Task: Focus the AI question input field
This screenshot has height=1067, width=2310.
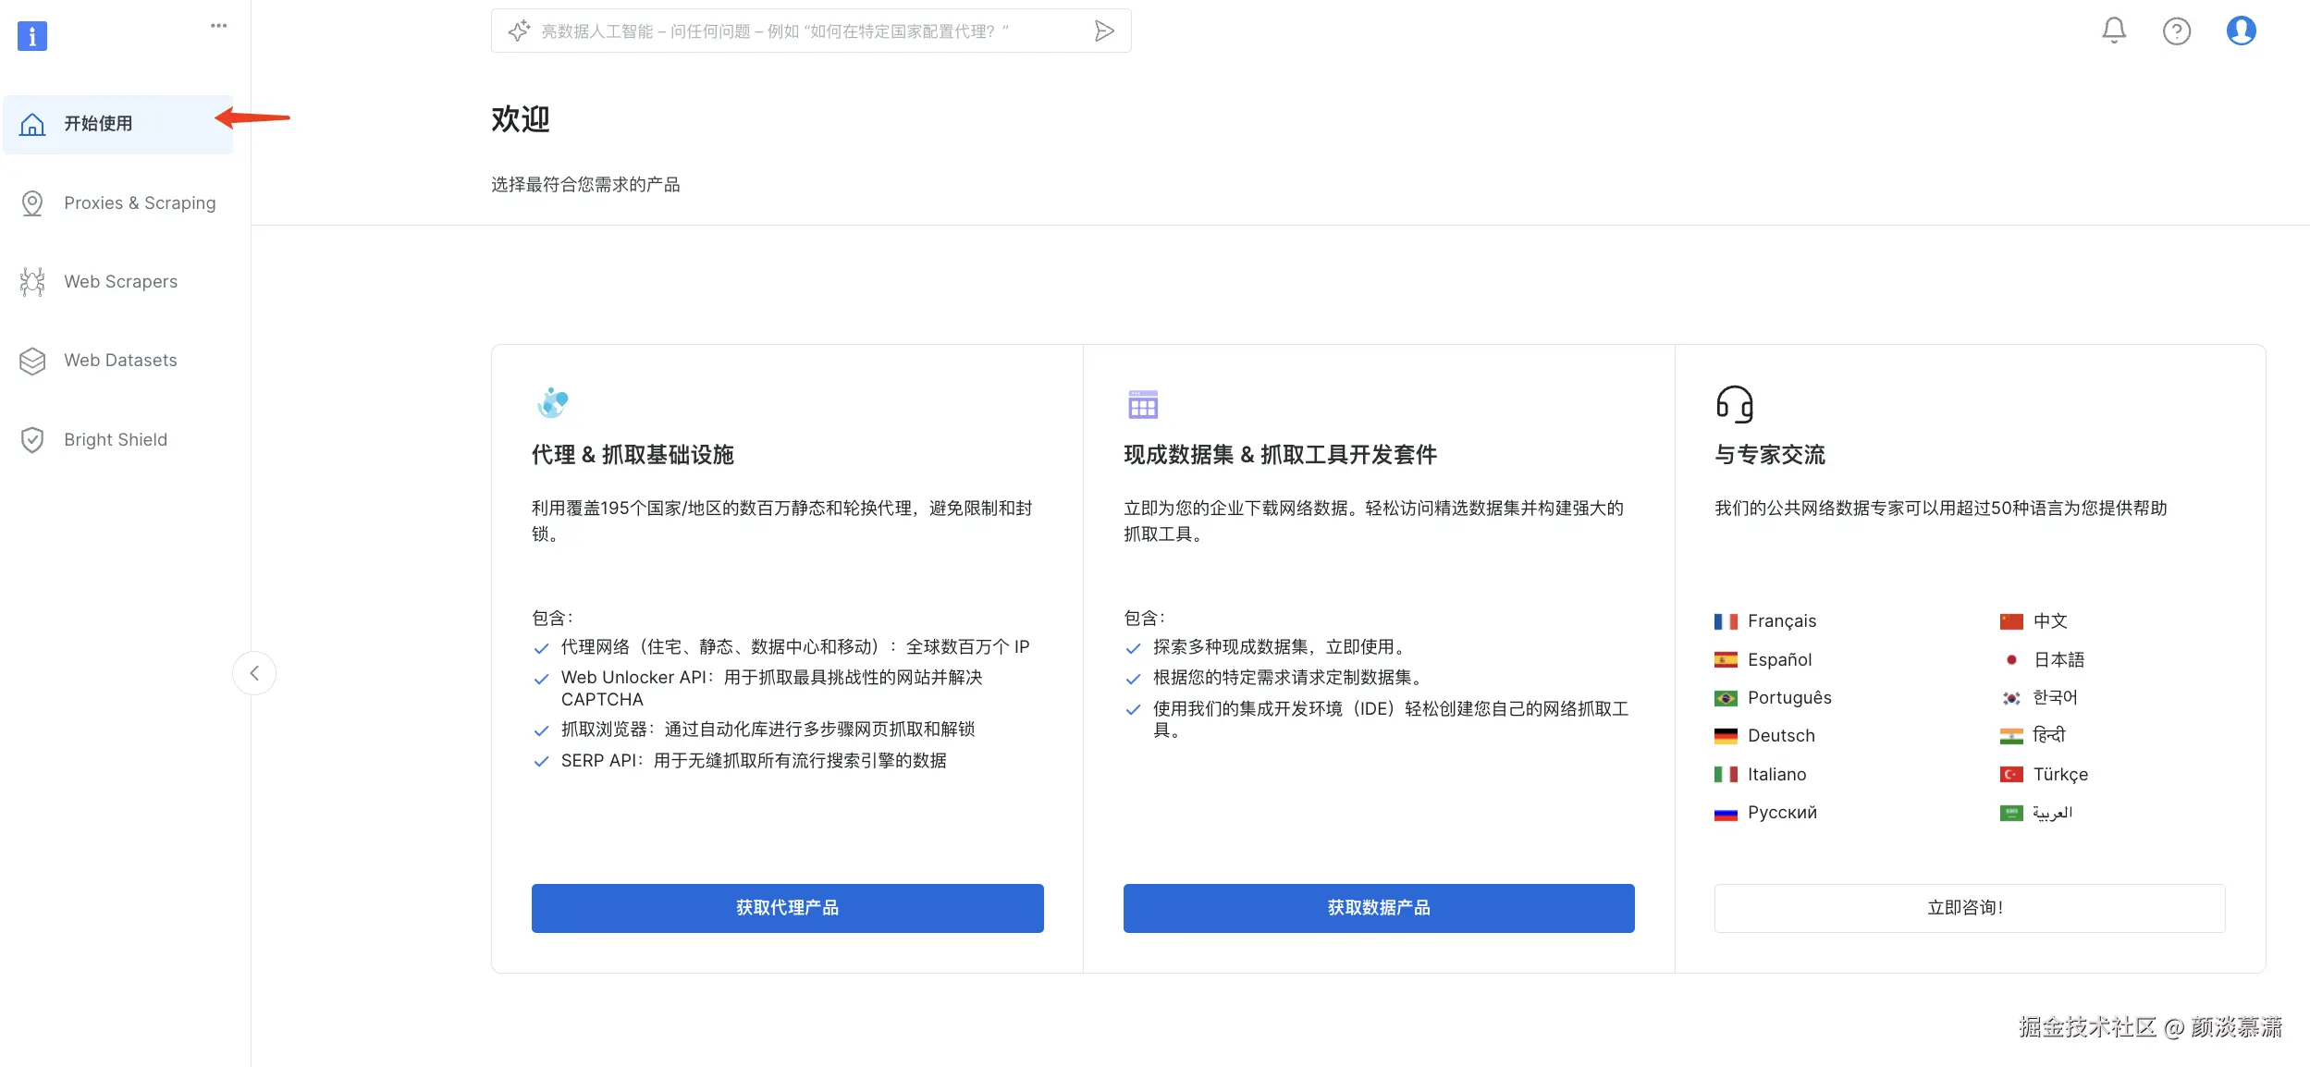Action: tap(795, 31)
